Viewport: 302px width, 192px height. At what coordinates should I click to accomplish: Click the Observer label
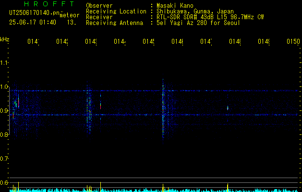click(99, 5)
